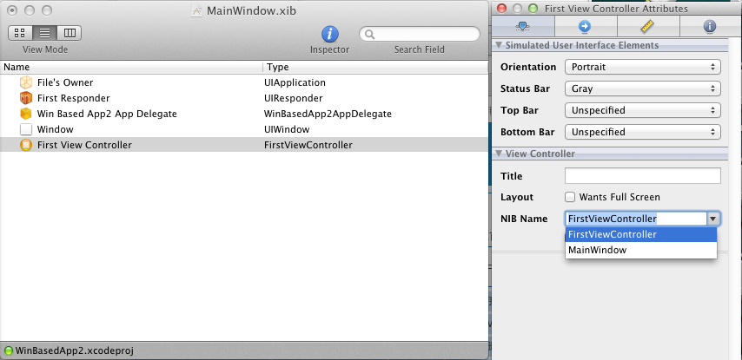Click the First View Controller icon
The width and height of the screenshot is (742, 360).
pos(25,145)
